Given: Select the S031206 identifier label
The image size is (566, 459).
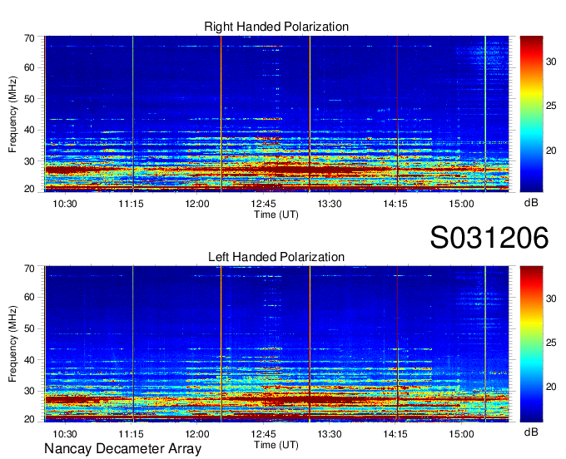Looking at the screenshot, I should 489,237.
